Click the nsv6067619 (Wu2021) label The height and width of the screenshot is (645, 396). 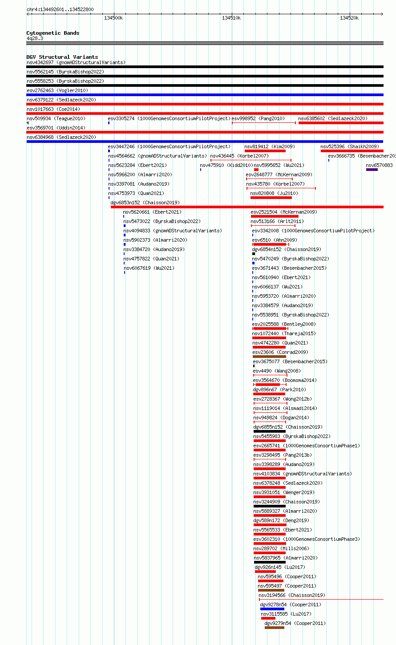[149, 268]
